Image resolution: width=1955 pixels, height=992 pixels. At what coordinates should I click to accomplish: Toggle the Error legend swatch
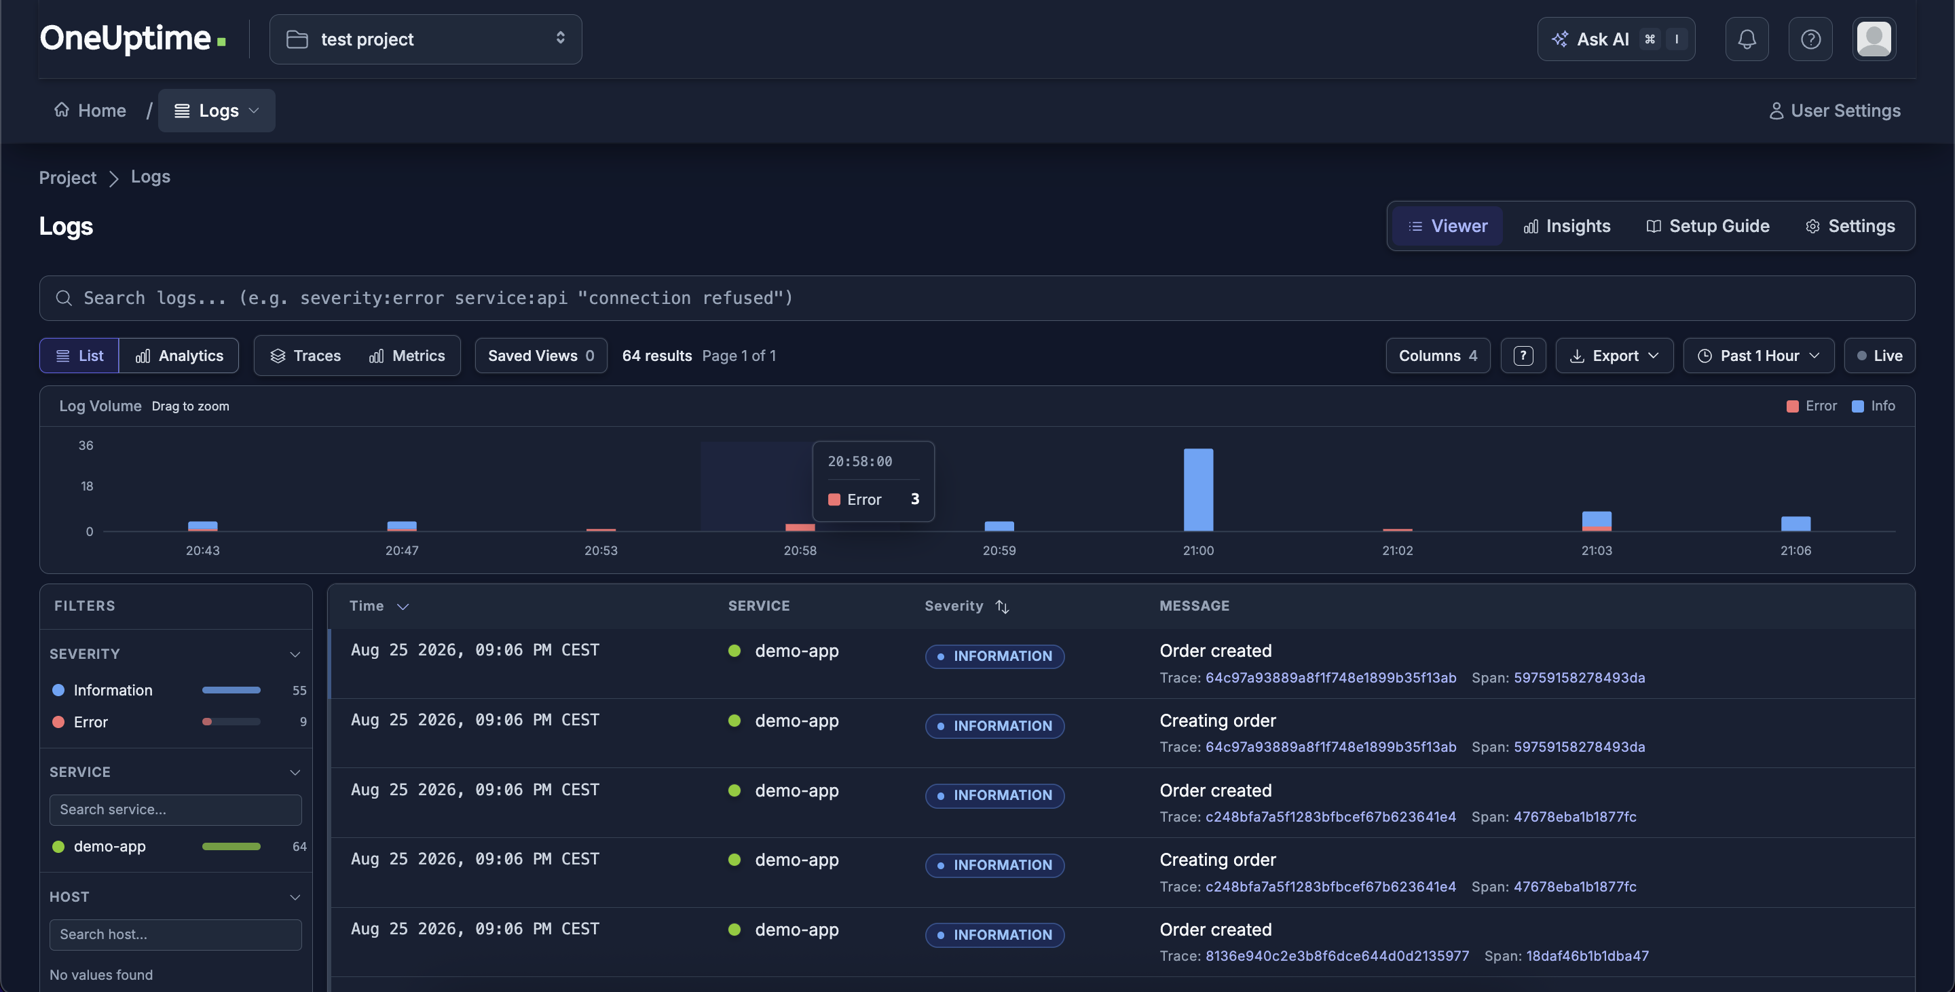point(1792,406)
